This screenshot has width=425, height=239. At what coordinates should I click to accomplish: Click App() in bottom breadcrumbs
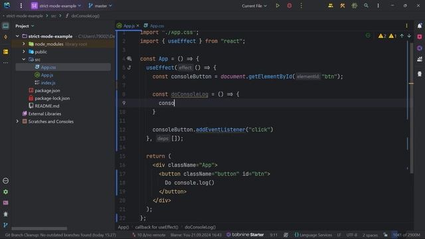click(x=124, y=227)
